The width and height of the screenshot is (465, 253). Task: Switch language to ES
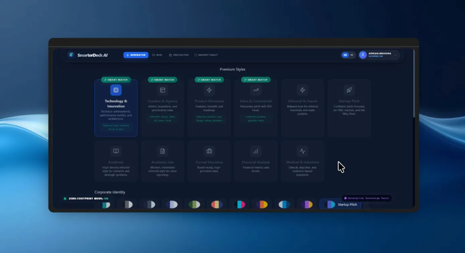pos(352,55)
